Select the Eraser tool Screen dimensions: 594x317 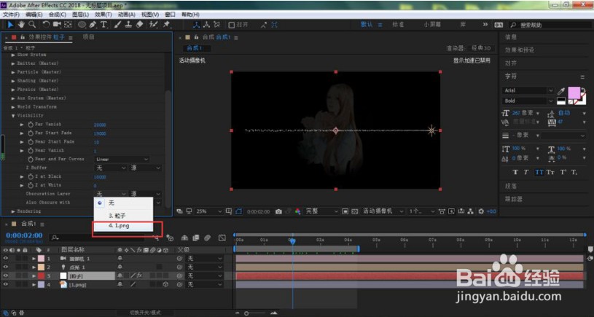point(139,24)
